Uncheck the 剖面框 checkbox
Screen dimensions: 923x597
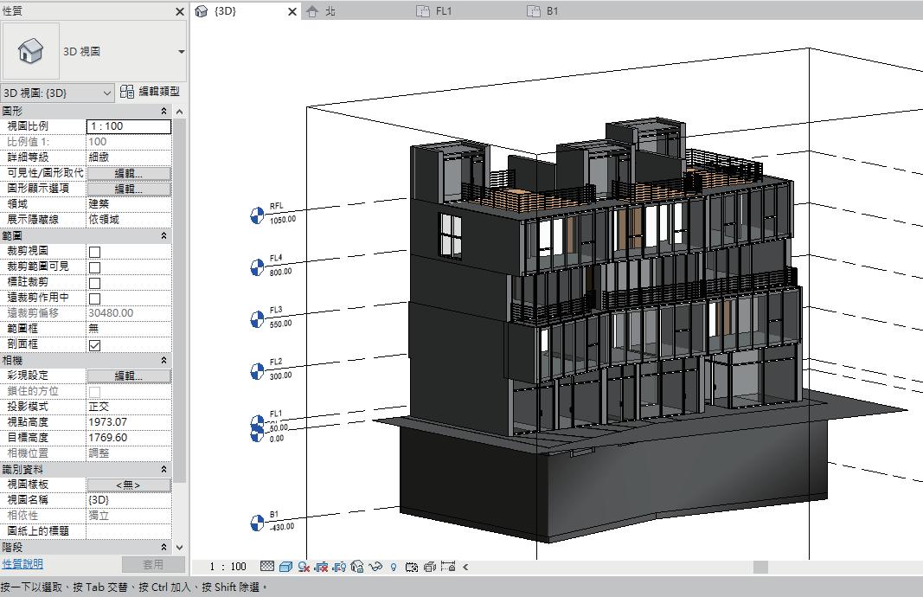coord(95,344)
